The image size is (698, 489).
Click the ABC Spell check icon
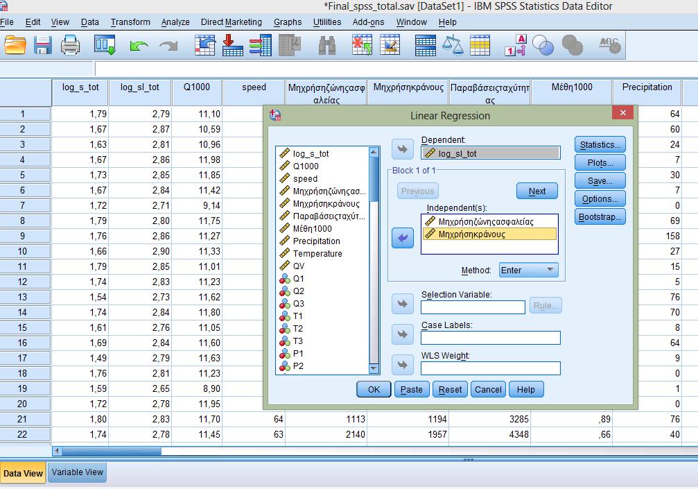pos(609,45)
